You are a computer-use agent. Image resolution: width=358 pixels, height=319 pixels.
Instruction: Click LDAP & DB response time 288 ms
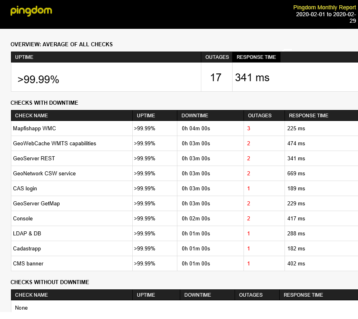point(296,234)
